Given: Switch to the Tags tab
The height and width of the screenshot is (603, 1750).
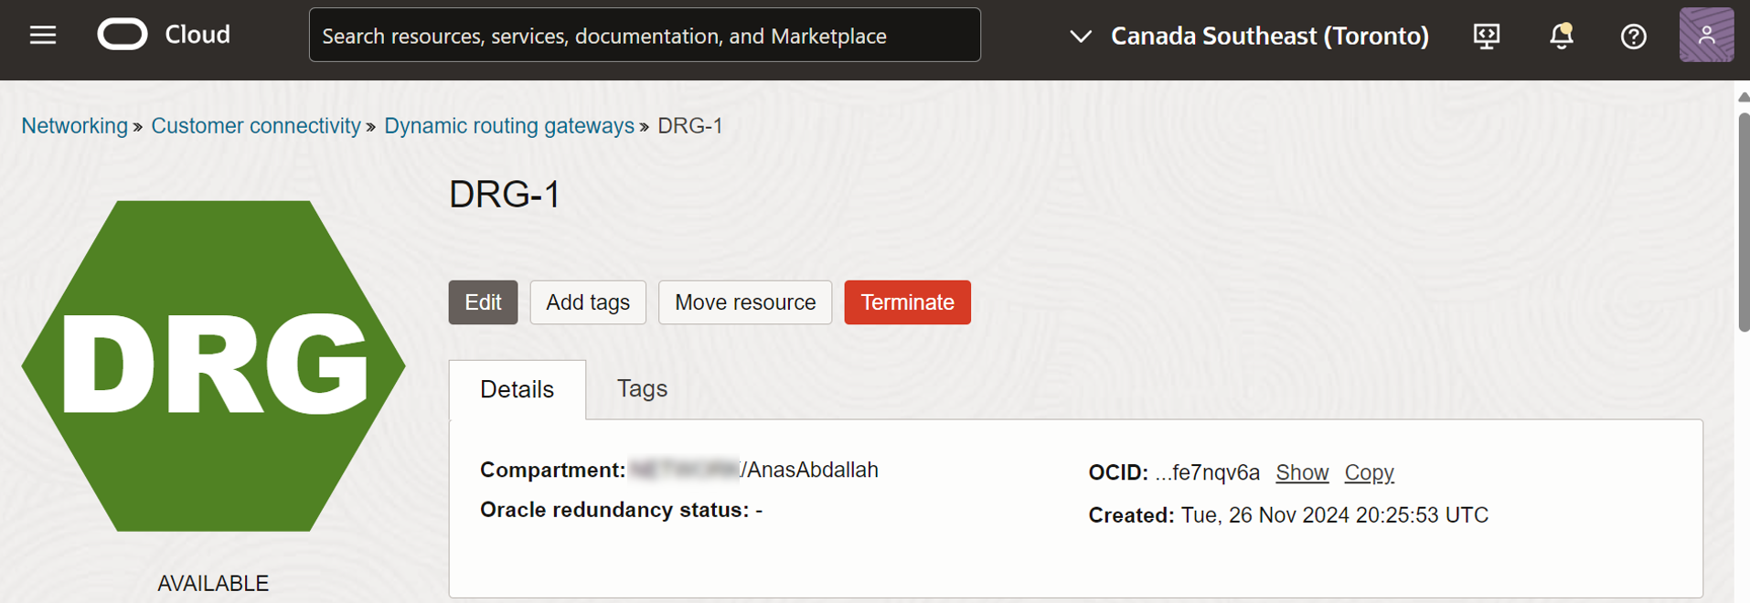Looking at the screenshot, I should 642,389.
